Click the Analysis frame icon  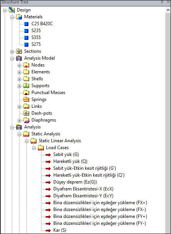click(19, 127)
